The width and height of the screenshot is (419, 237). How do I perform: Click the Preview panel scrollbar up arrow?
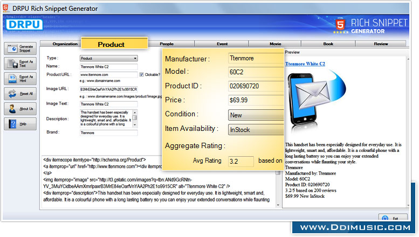[408, 59]
